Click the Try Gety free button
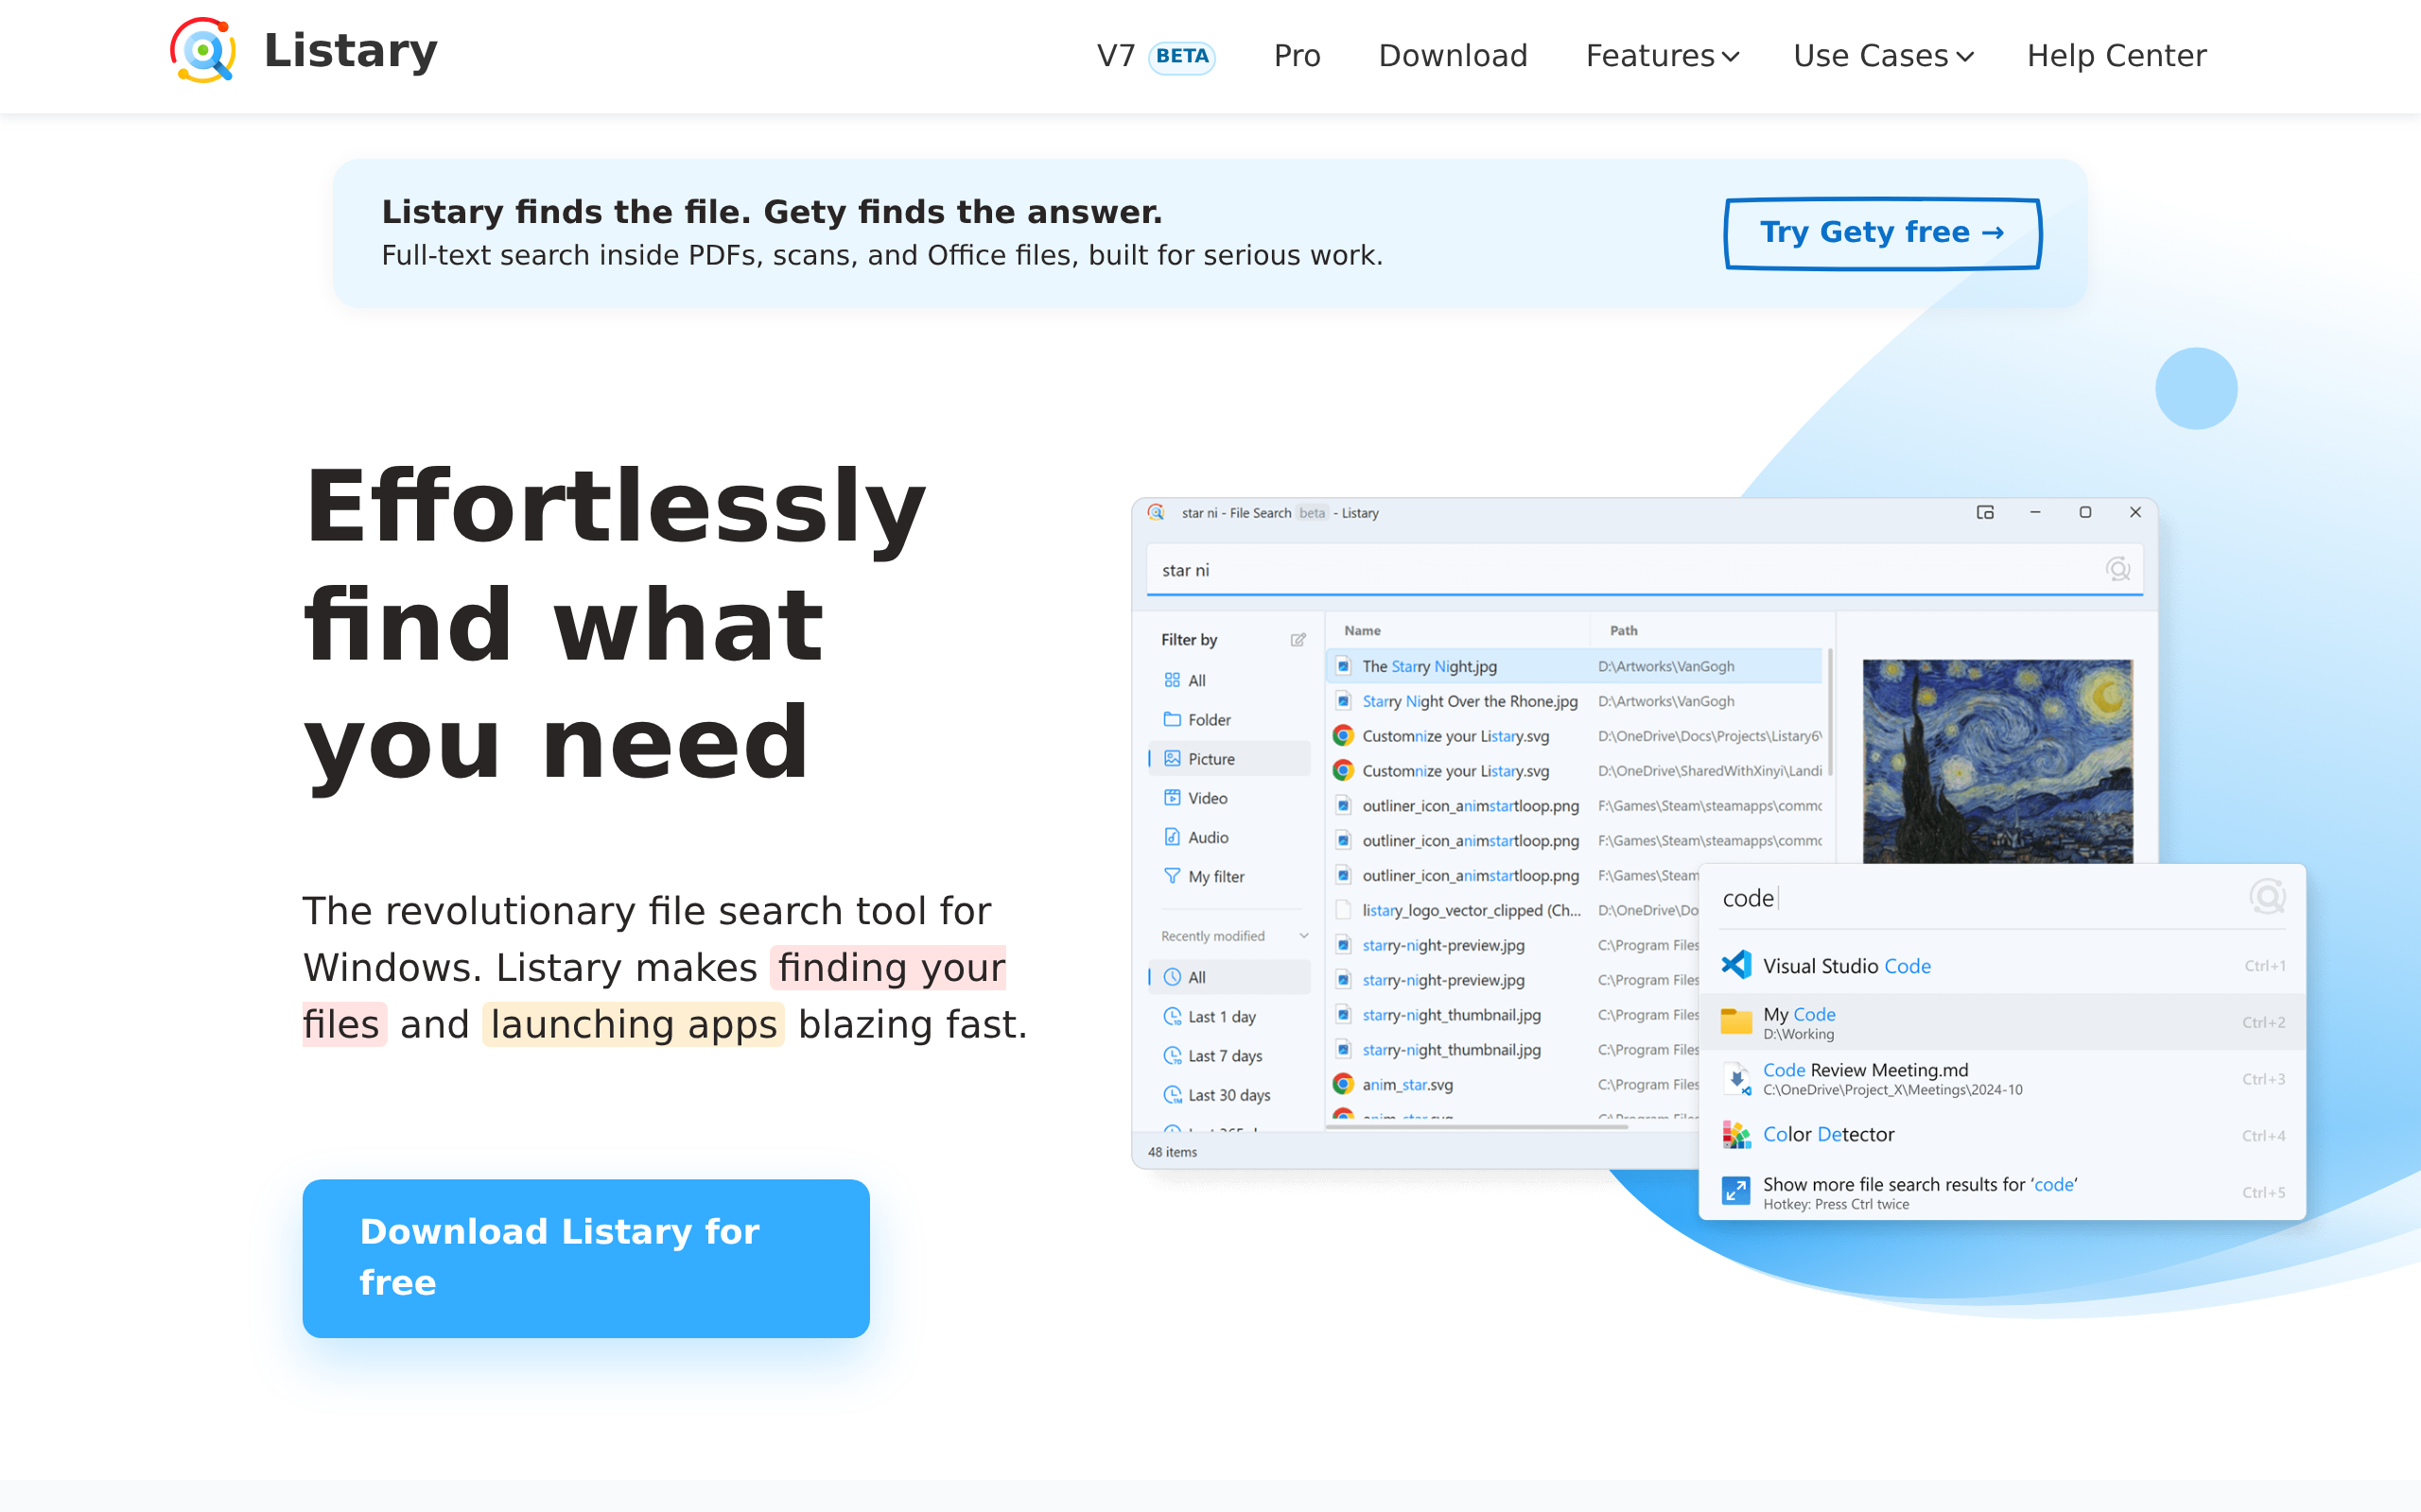The image size is (2421, 1512). [x=1882, y=233]
